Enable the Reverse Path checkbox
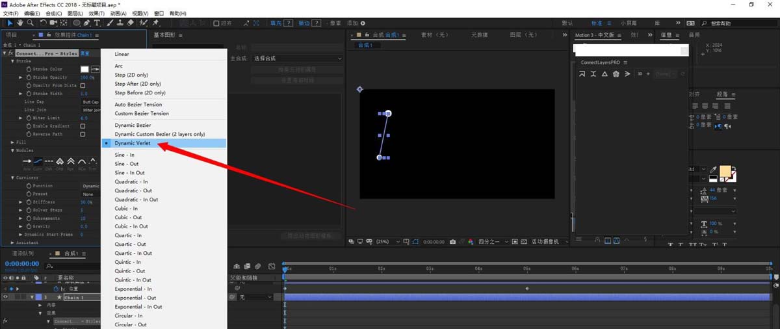This screenshot has height=329, width=780. pos(83,134)
